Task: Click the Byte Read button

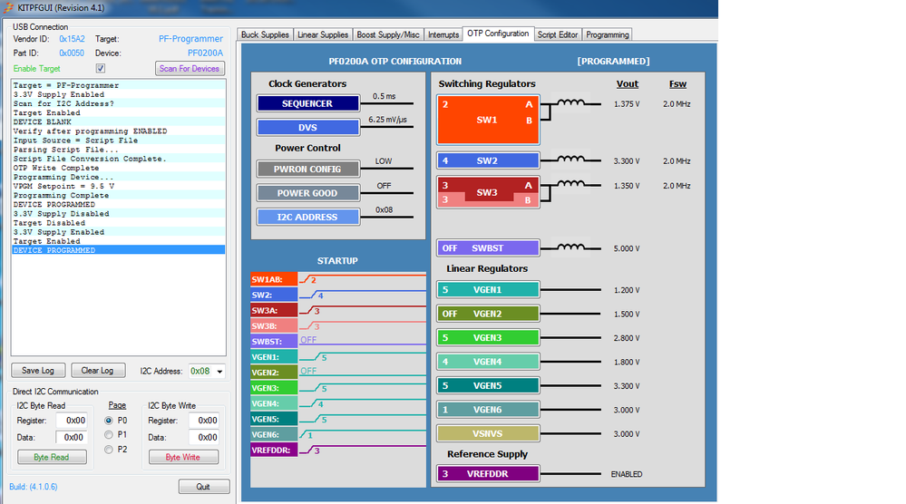Action: (52, 457)
